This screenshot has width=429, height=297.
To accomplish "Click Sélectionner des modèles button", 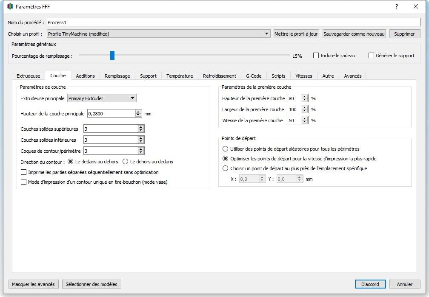I will tap(92, 284).
